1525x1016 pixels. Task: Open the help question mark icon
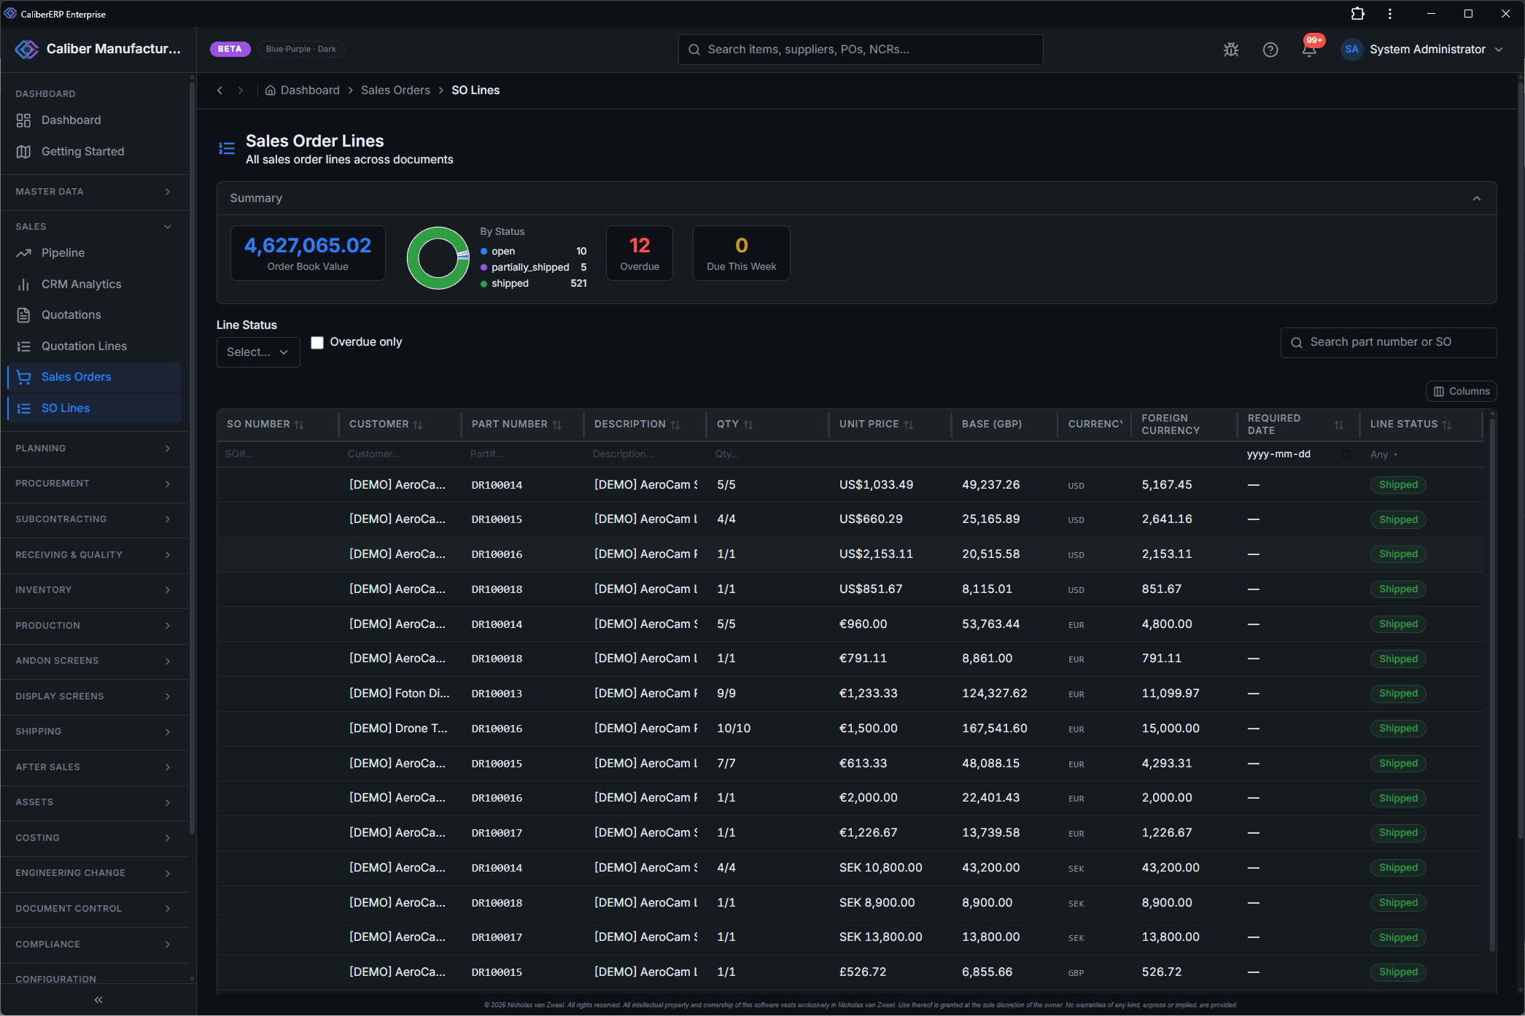coord(1270,50)
